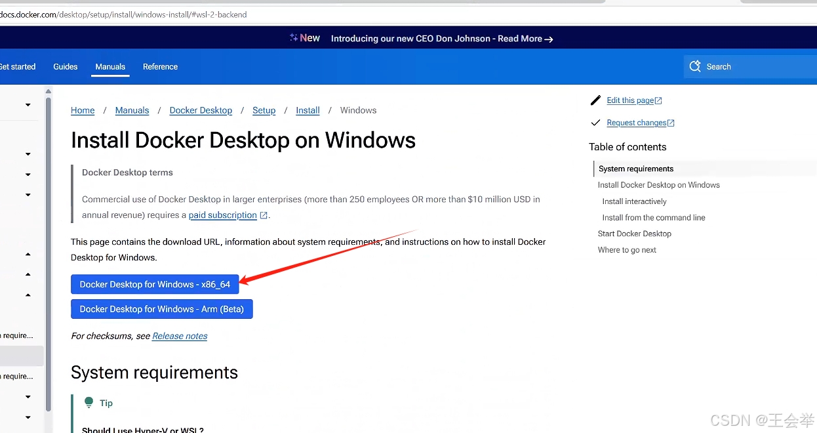This screenshot has width=817, height=433.
Task: Open the Release notes link
Action: [180, 336]
